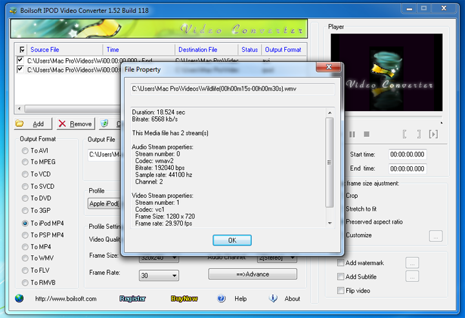The image size is (465, 318).
Task: Click the red X Remove icon
Action: tap(62, 123)
